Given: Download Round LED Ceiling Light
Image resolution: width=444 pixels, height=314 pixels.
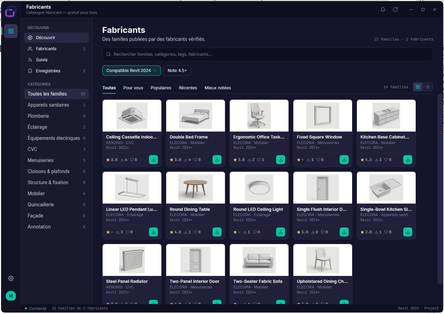Looking at the screenshot, I should (281, 232).
